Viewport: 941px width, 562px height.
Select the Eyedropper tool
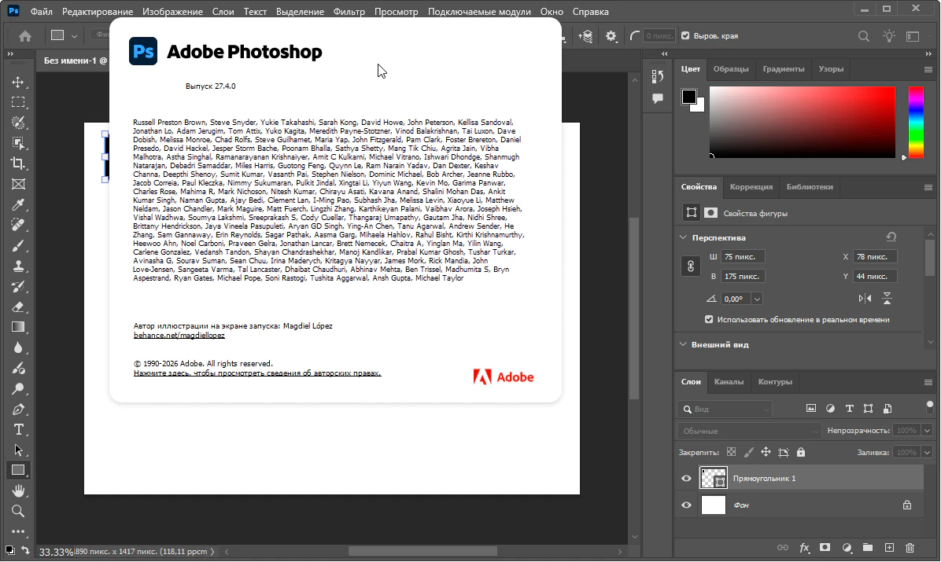click(18, 204)
